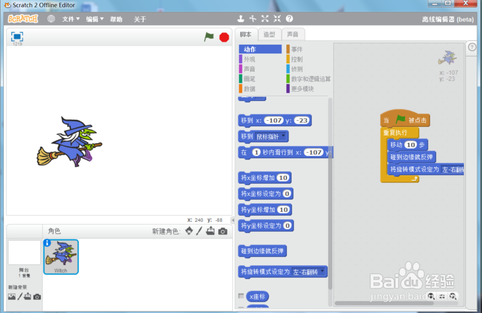Image resolution: width=482 pixels, height=313 pixels.
Task: Open Witch sprite info button
Action: pyautogui.click(x=47, y=243)
